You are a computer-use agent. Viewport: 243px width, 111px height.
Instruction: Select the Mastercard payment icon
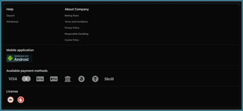(26, 79)
